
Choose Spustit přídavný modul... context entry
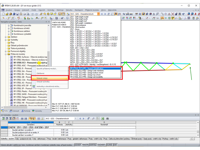pos(50,69)
